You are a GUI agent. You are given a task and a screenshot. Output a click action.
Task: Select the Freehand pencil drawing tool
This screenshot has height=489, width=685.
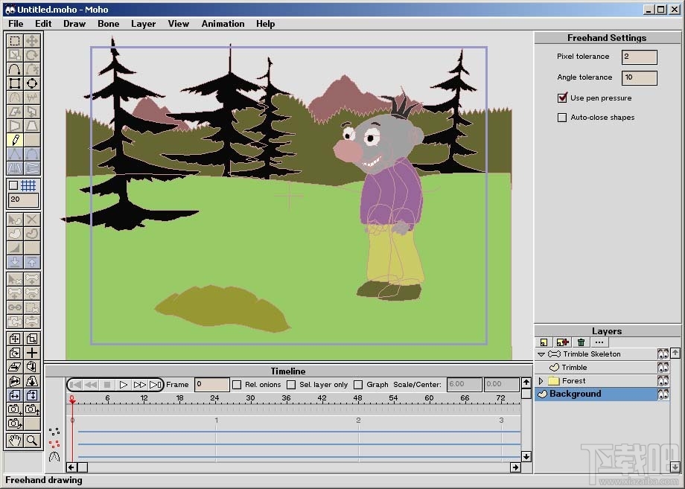15,140
